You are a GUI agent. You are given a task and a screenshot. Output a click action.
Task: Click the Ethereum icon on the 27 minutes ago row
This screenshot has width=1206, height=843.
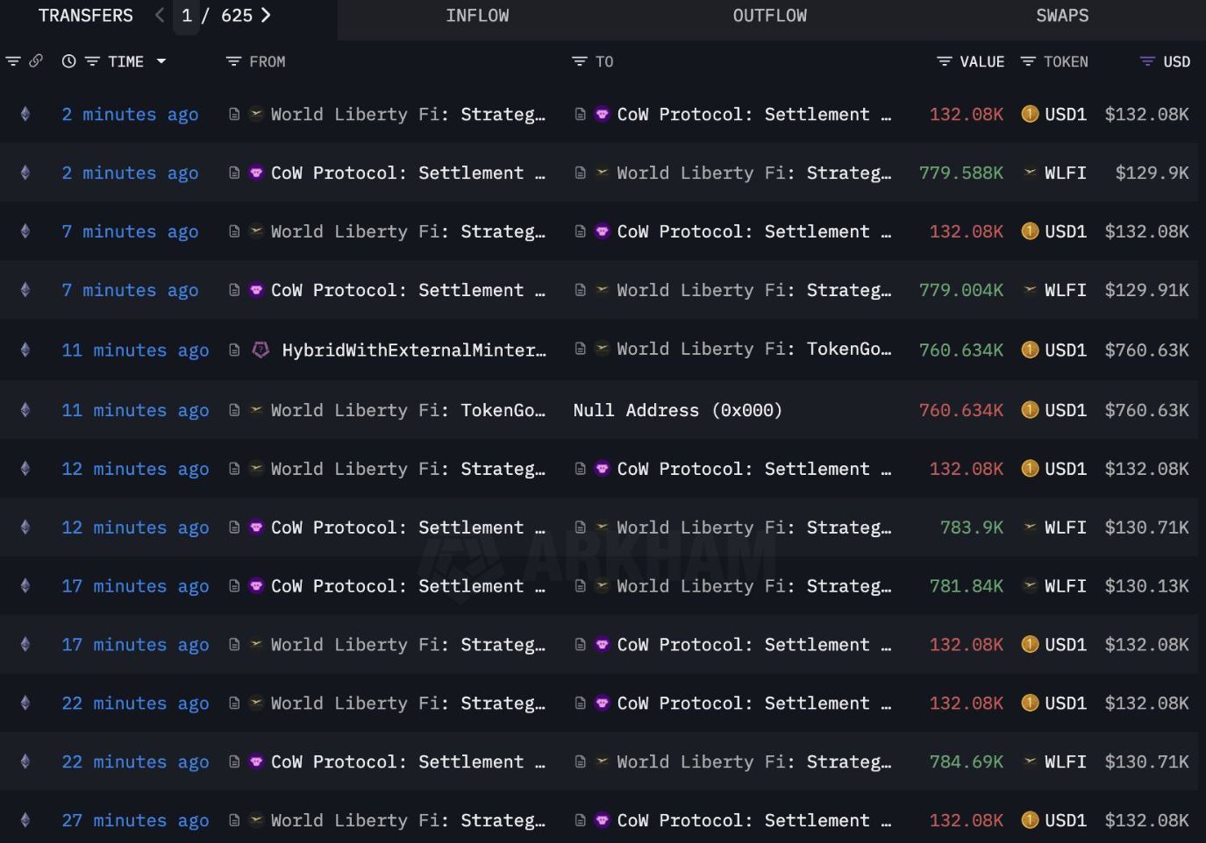(25, 820)
